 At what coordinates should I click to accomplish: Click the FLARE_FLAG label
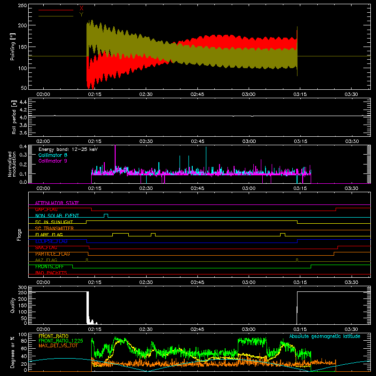point(49,235)
